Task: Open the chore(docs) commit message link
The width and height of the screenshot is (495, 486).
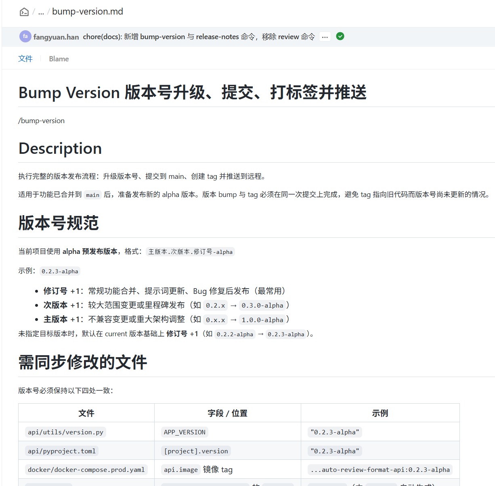Action: click(x=199, y=37)
